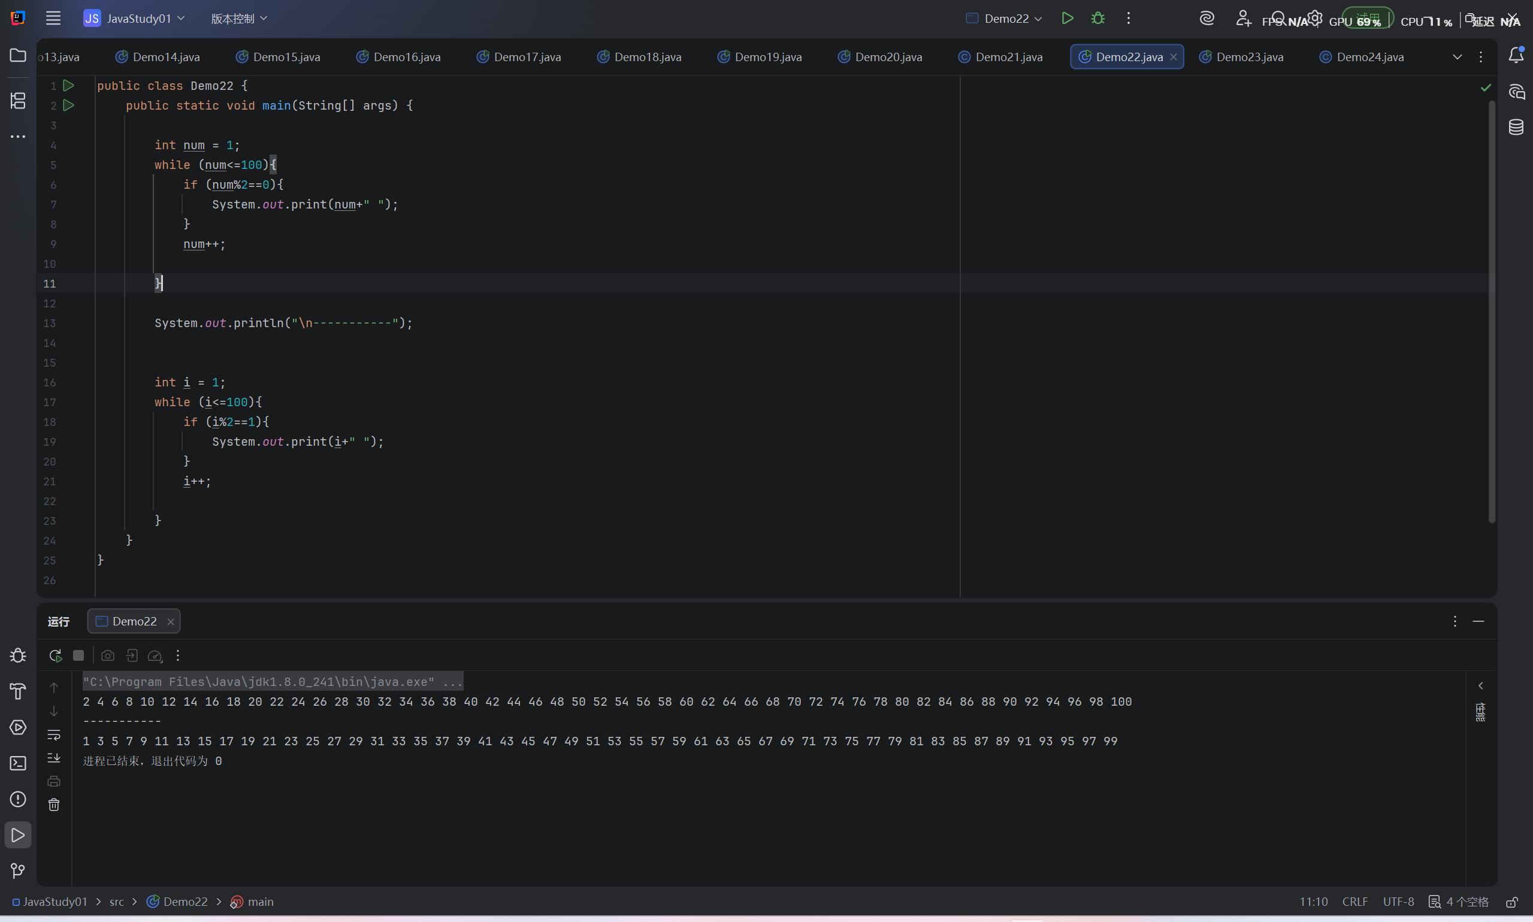
Task: Toggle soft-wrap in console output
Action: 54,735
